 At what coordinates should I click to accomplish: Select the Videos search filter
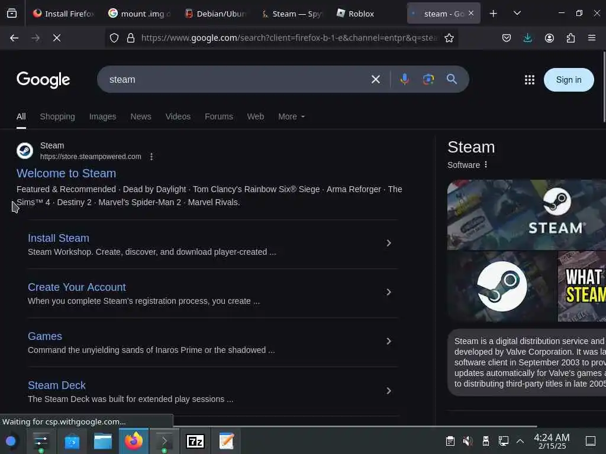point(178,116)
